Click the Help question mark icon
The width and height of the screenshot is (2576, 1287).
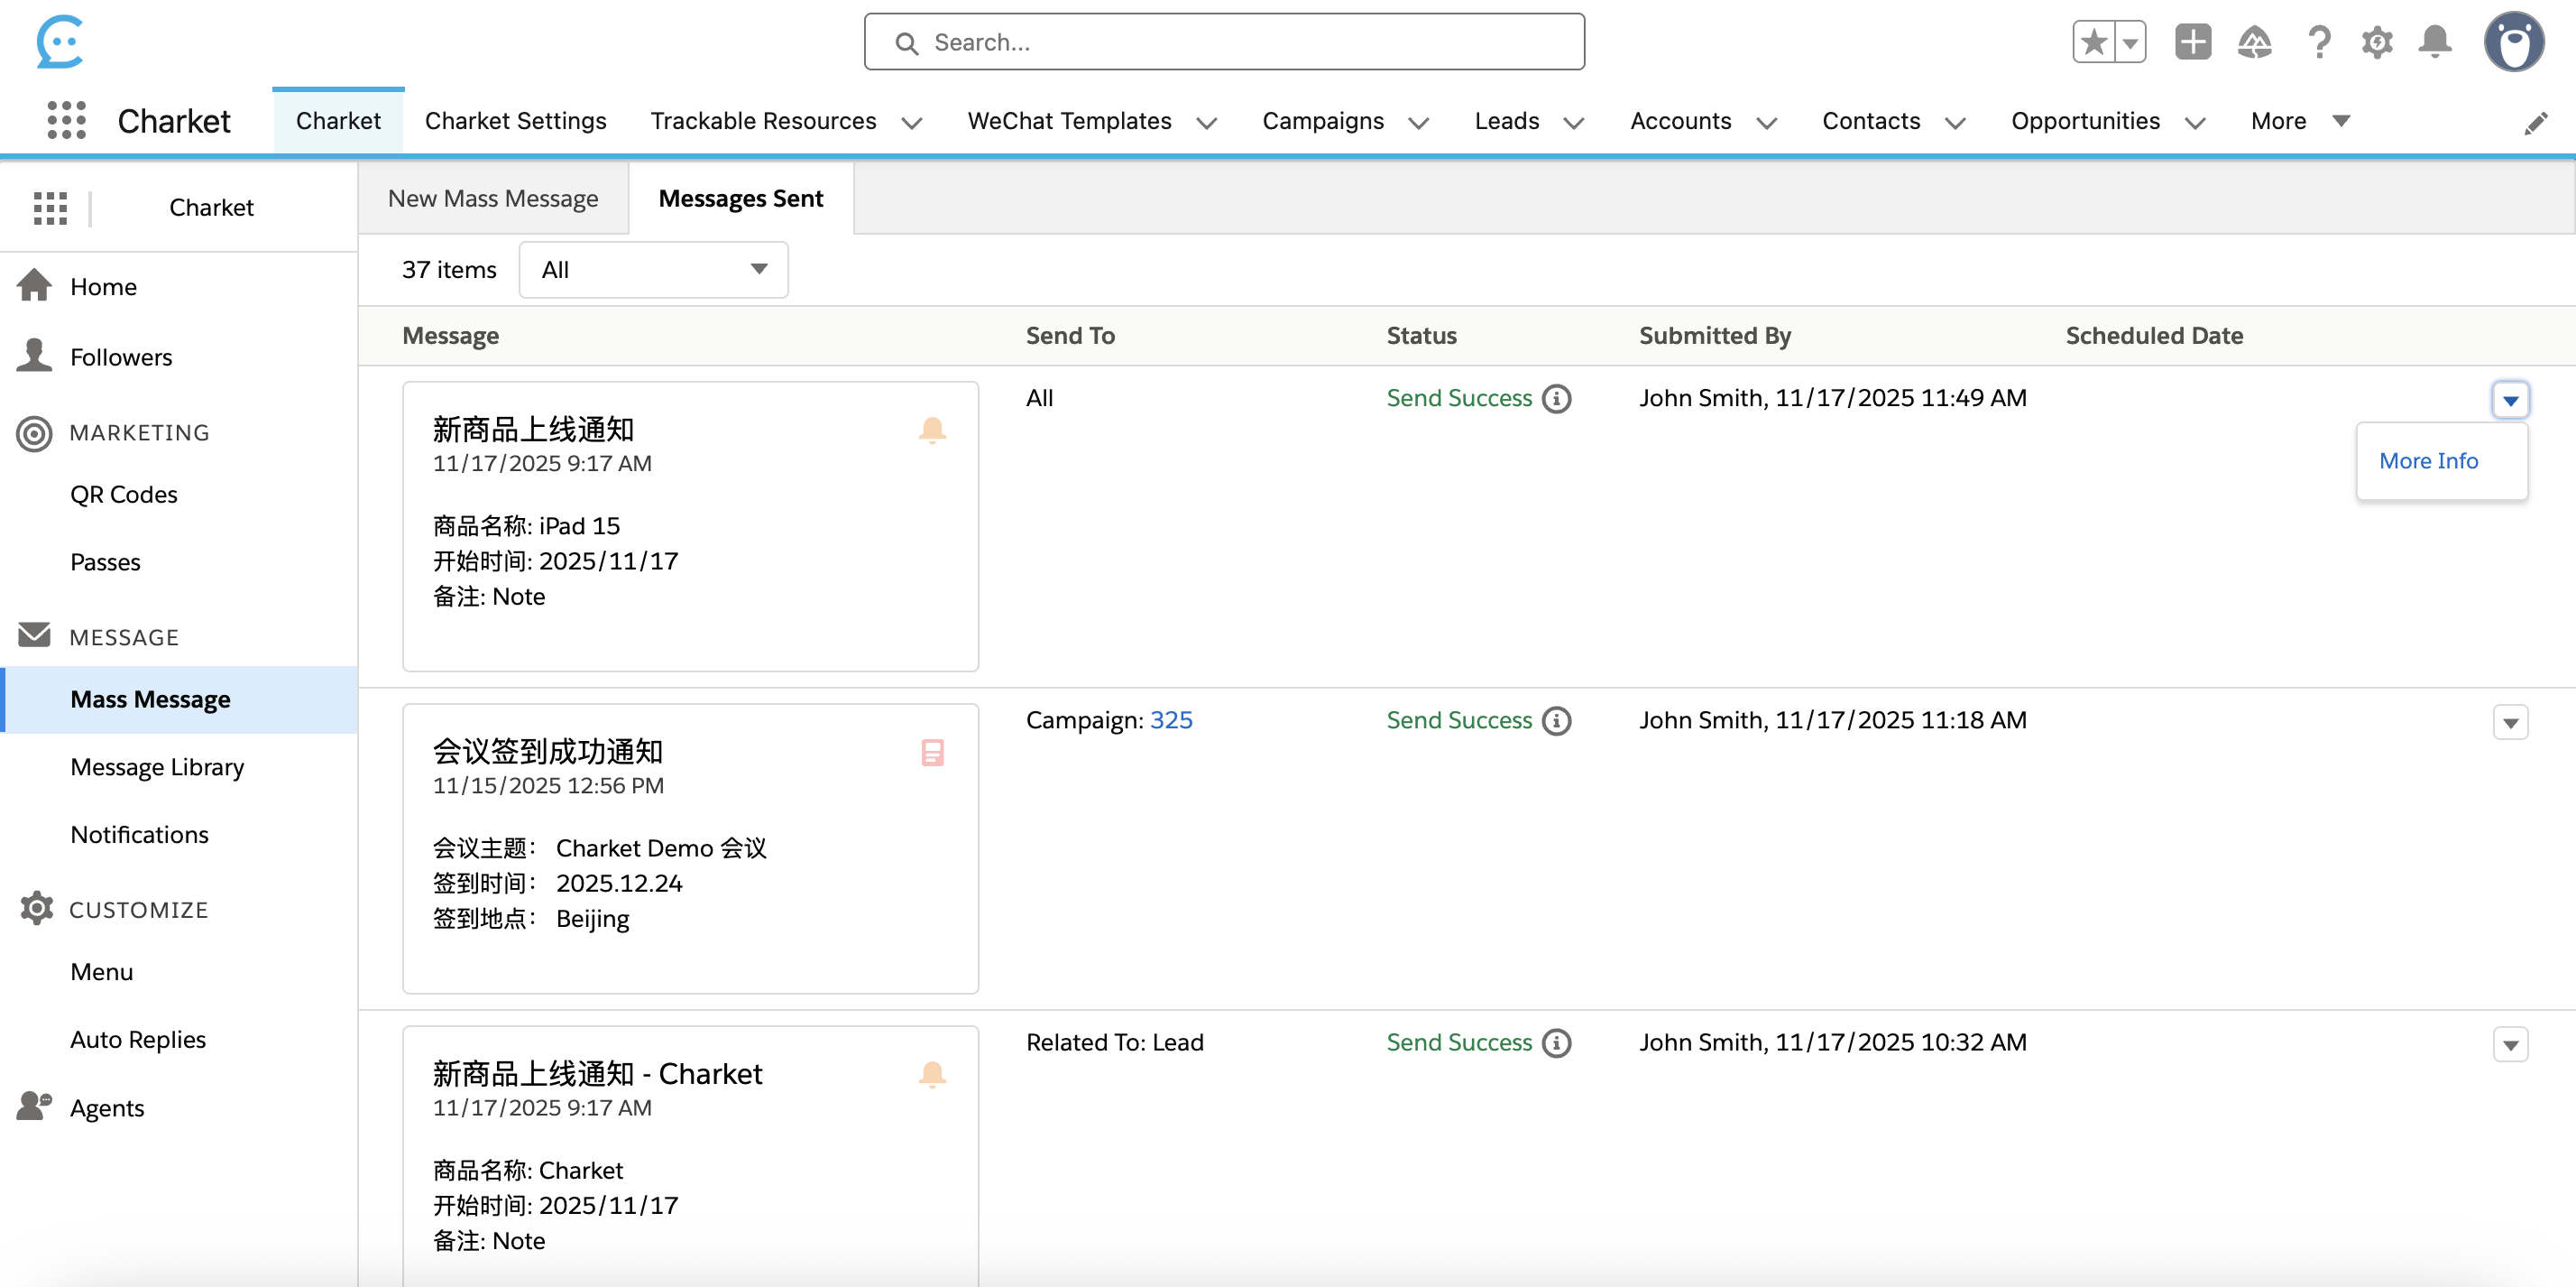click(2318, 42)
